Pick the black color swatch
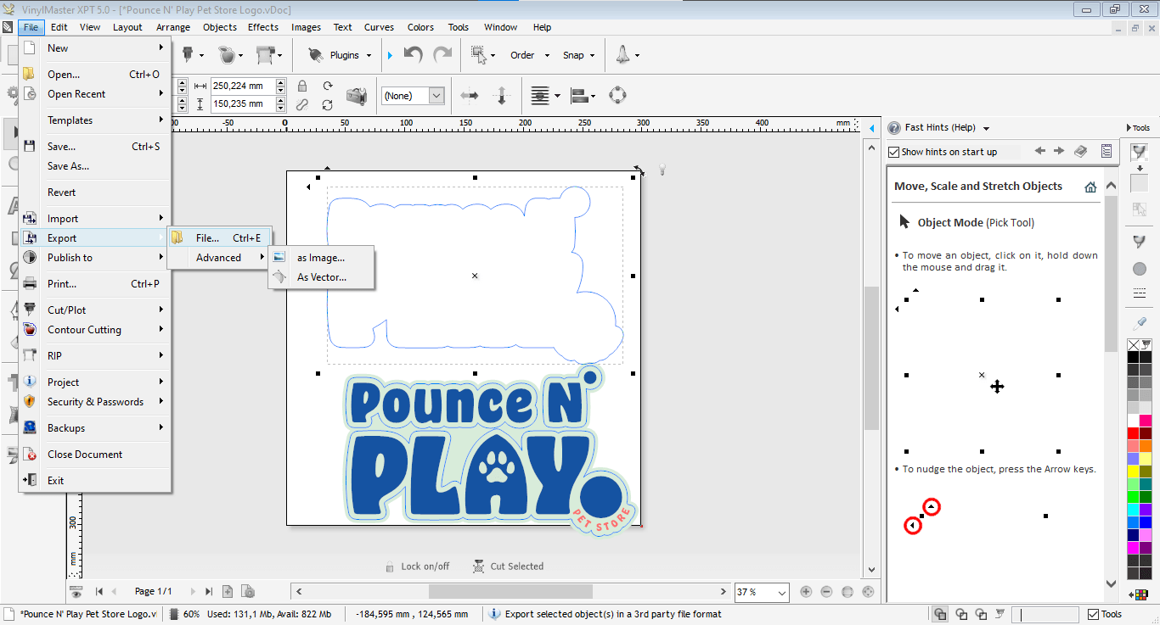The height and width of the screenshot is (625, 1160). (1133, 357)
